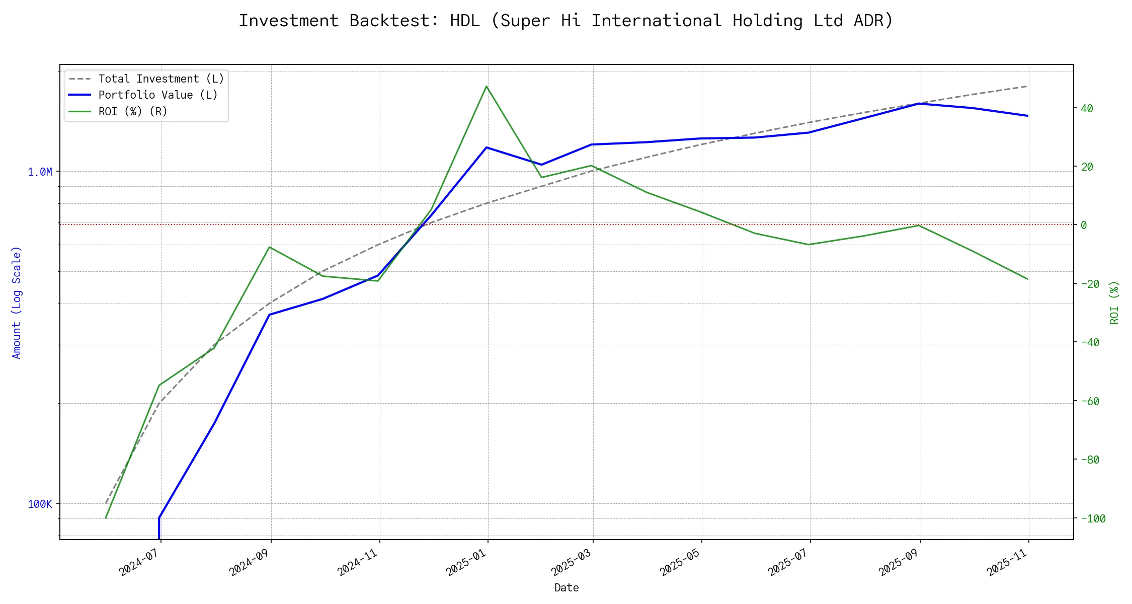The height and width of the screenshot is (604, 1132).
Task: Click the 1.0M left axis label
Action: click(40, 172)
